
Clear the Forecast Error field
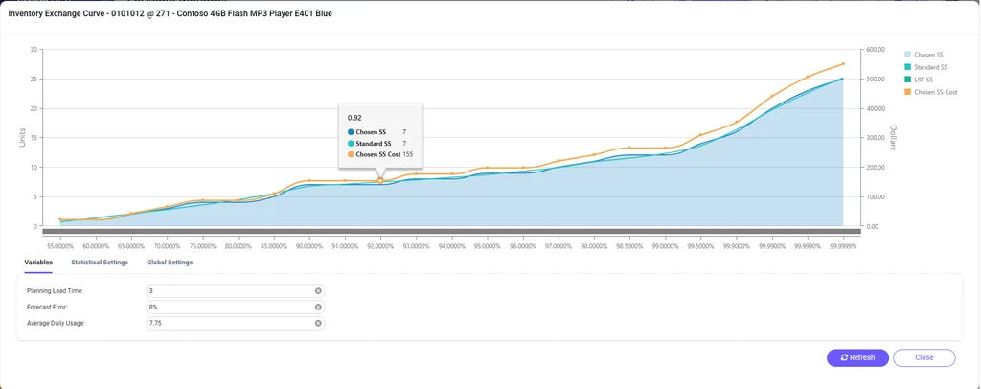click(318, 307)
